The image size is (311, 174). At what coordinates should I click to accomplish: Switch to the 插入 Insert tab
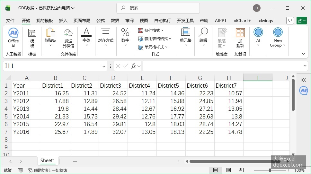(x=63, y=21)
